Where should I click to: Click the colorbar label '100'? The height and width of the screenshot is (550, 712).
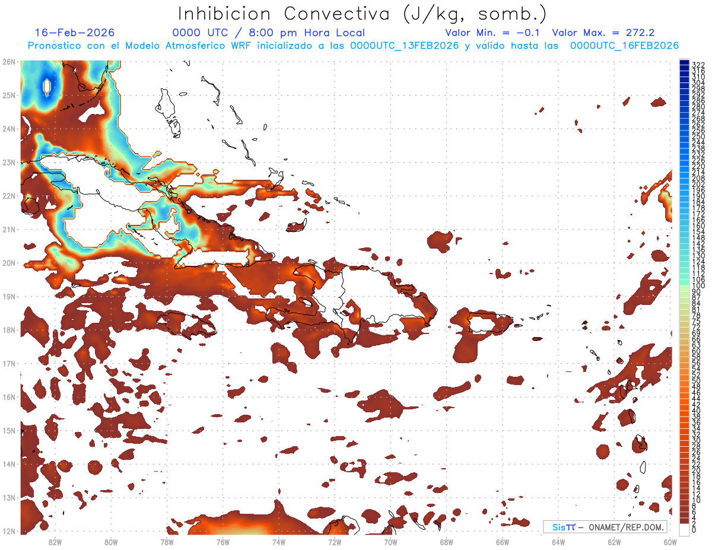click(698, 285)
